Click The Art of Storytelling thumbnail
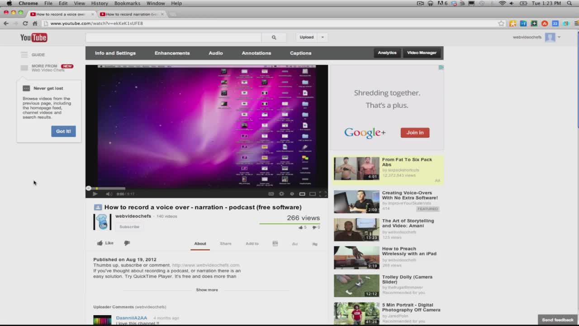 coord(356,230)
